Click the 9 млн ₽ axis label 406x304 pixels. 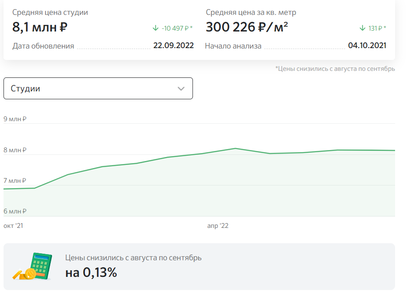15,119
